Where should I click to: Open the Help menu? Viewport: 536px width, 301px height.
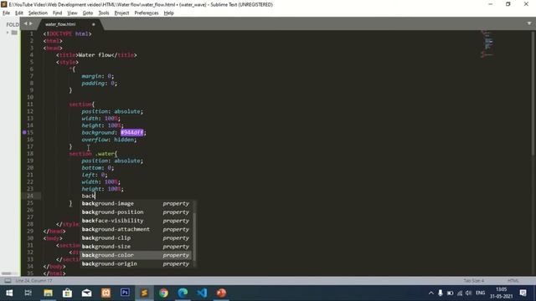point(169,13)
